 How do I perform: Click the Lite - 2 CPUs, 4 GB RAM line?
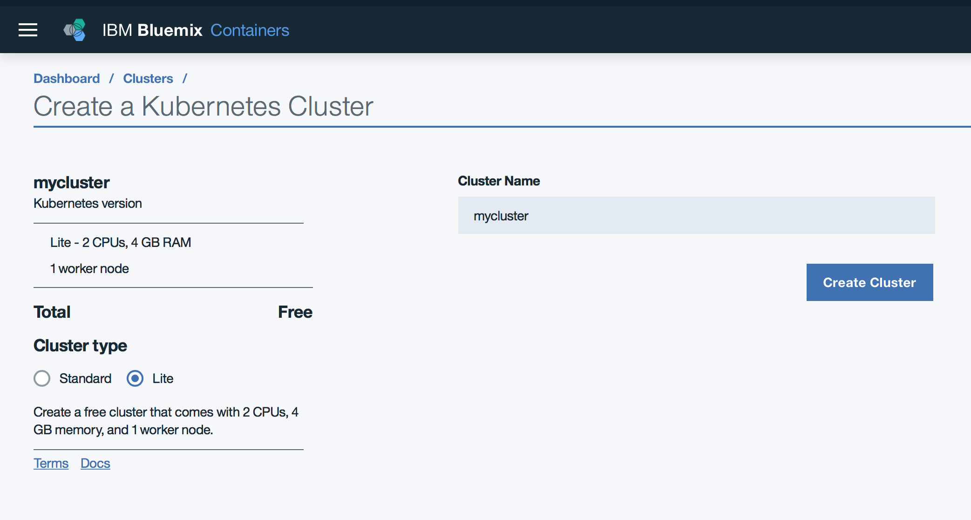(x=121, y=242)
